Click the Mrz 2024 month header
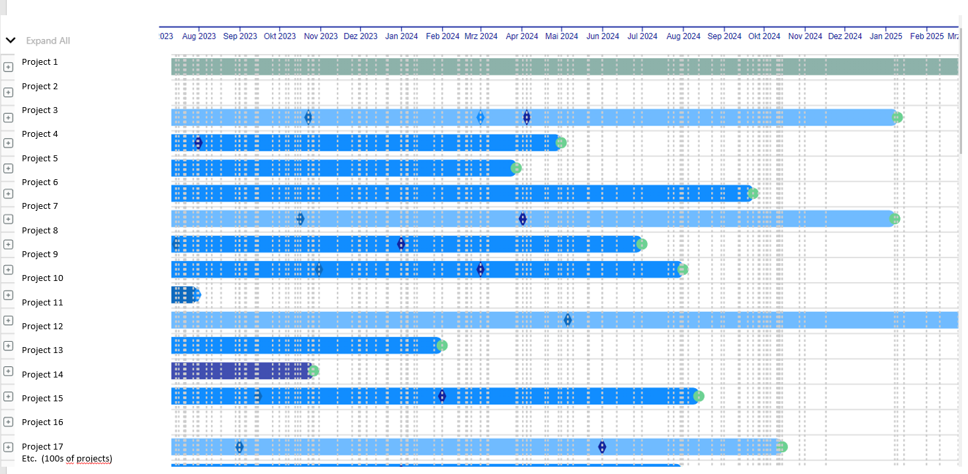The image size is (968, 474). (x=481, y=36)
